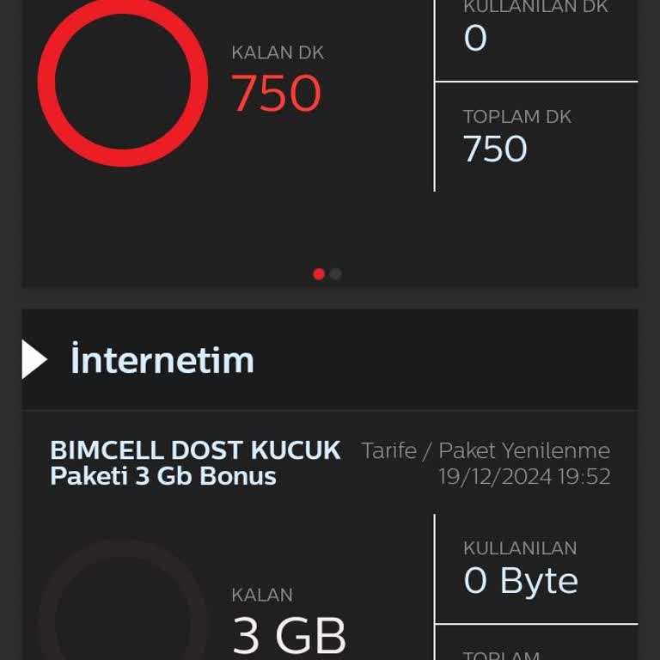660x660 pixels.
Task: Click the white 750 total minutes value
Action: coord(495,150)
